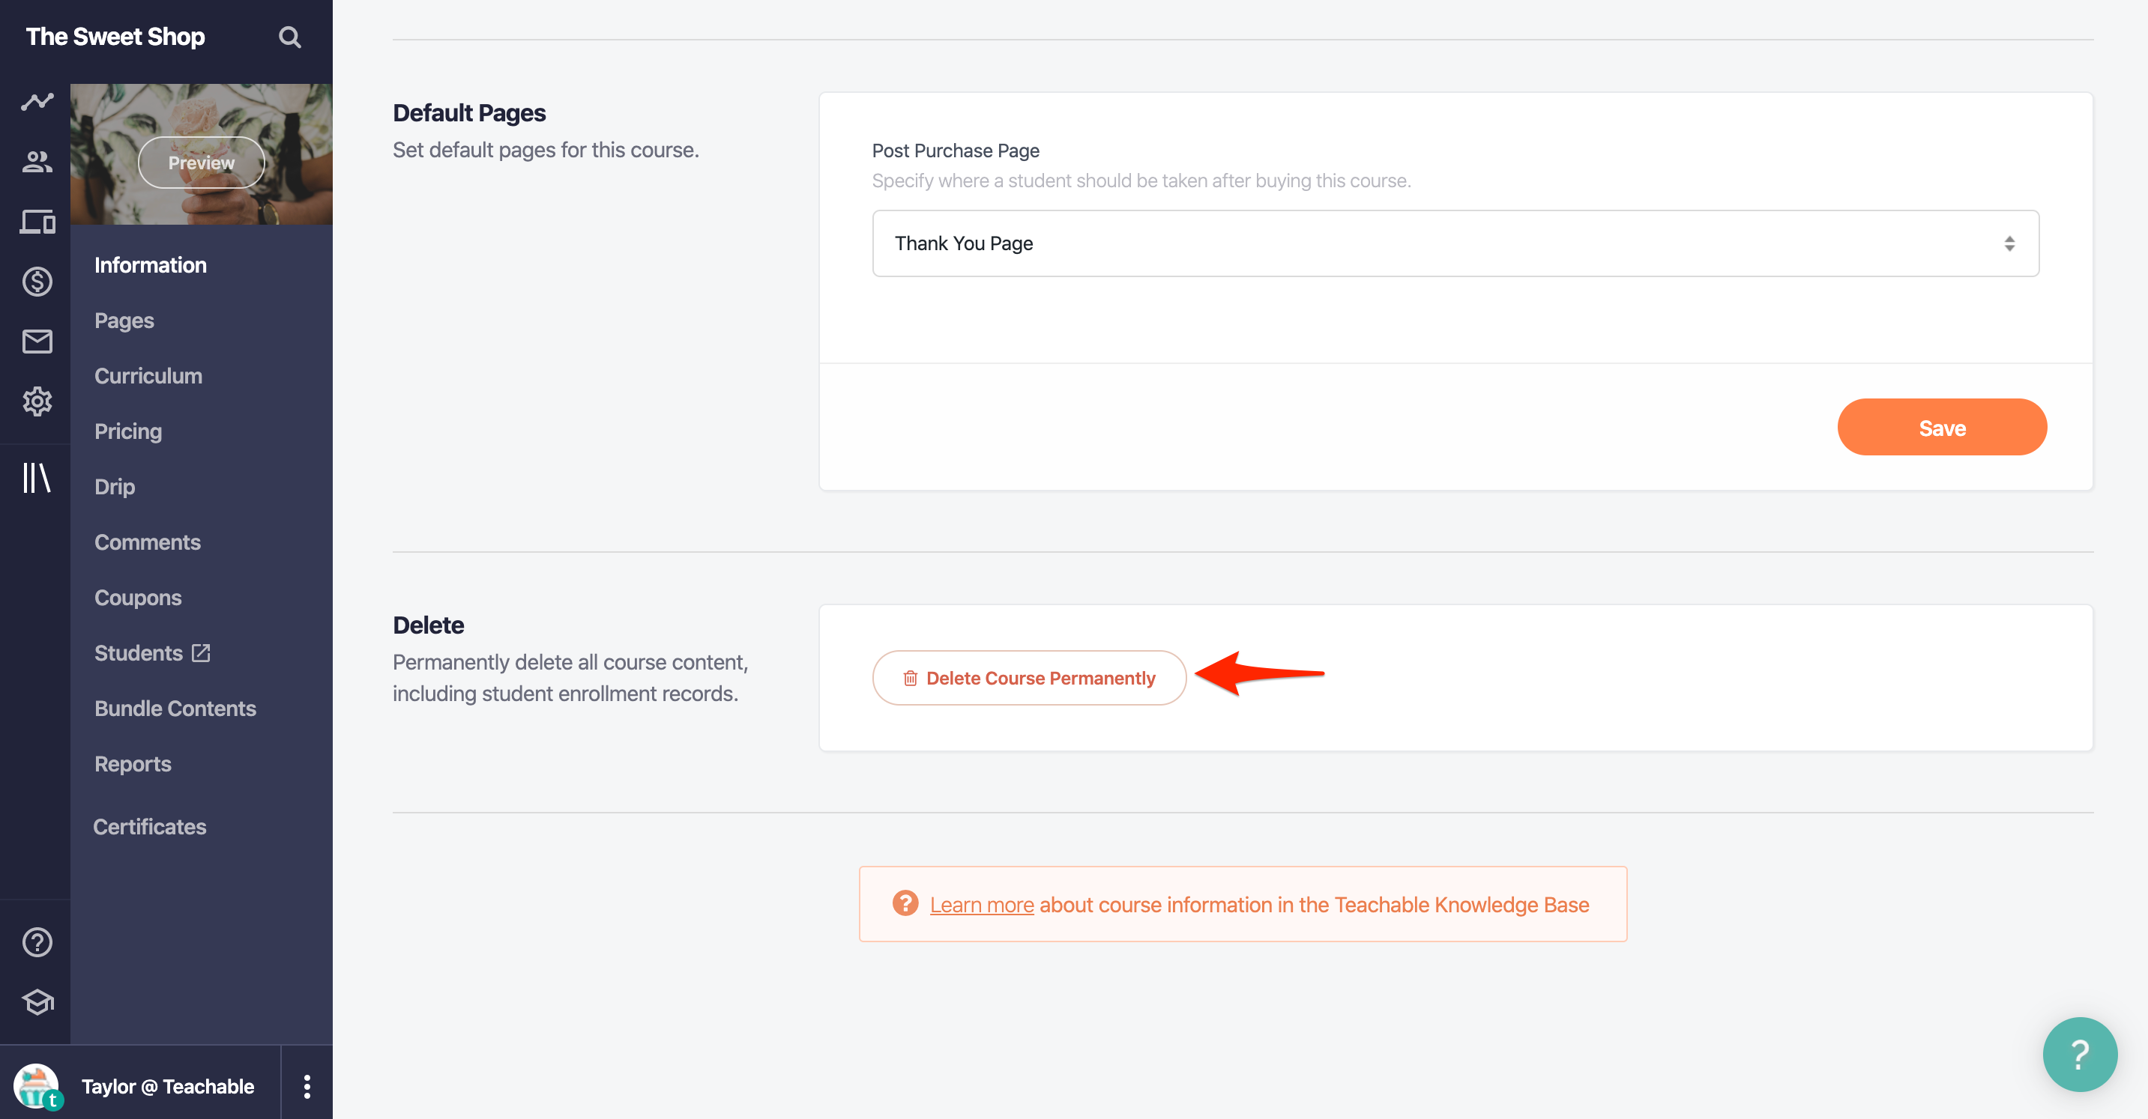Click the 'Default Pages' section heading

point(469,112)
